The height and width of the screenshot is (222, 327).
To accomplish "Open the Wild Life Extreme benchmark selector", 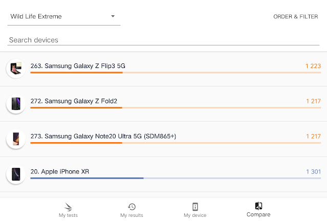I will (56, 16).
